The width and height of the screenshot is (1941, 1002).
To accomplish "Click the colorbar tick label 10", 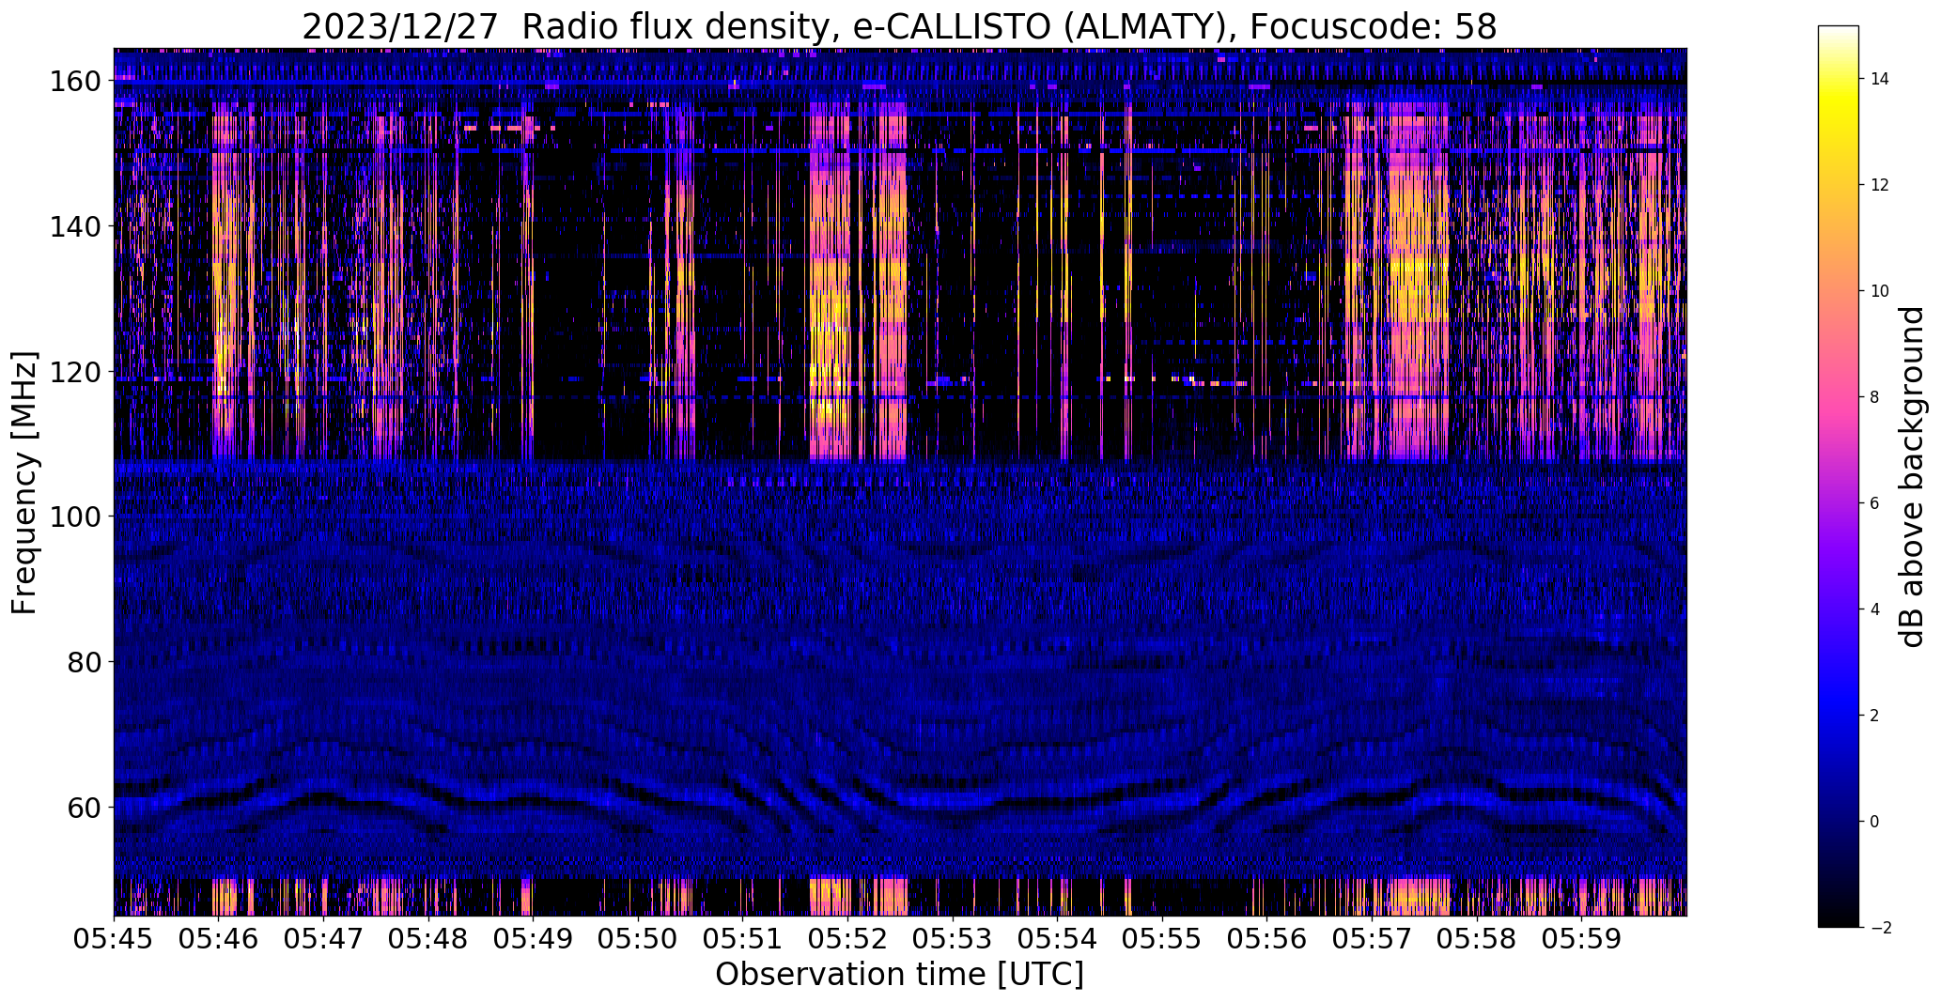I will click(x=1880, y=292).
